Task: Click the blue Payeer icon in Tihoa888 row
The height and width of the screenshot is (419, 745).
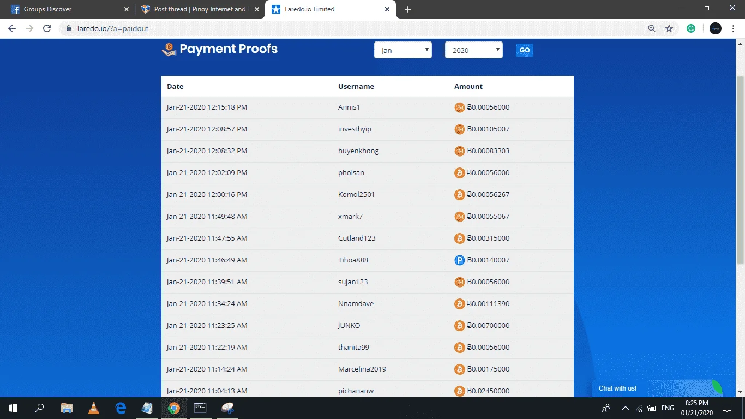Action: (460, 260)
